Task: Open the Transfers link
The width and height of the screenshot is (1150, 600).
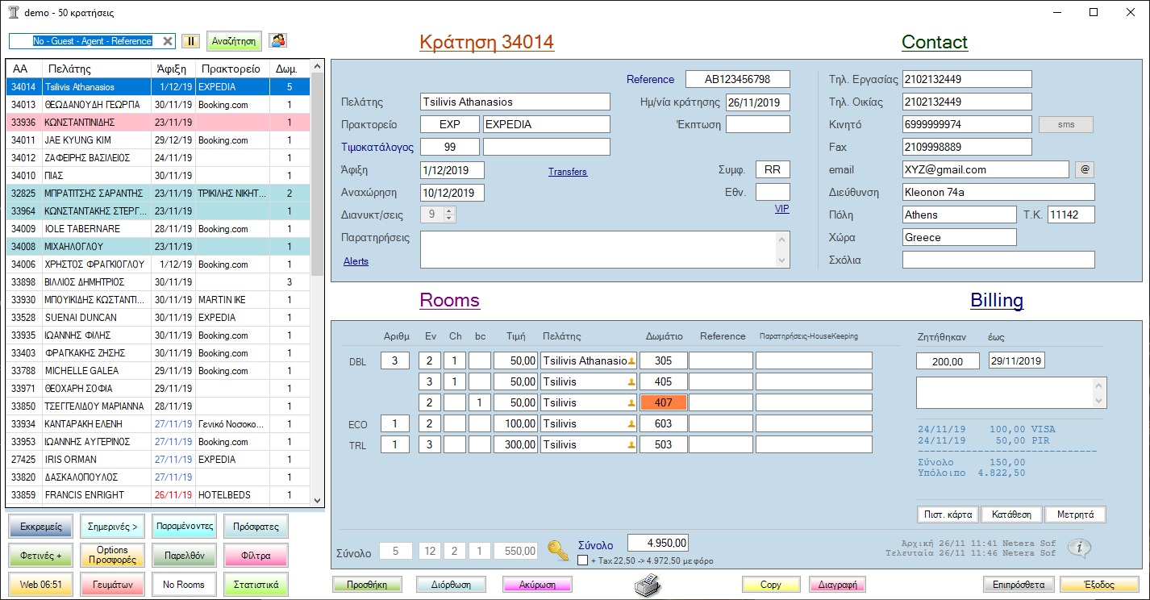Action: click(568, 172)
